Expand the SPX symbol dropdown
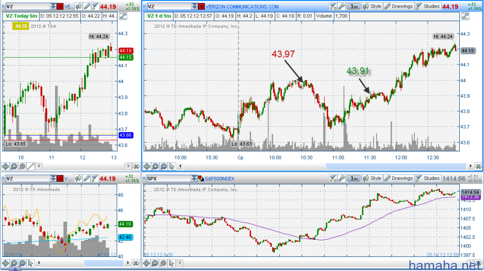The width and height of the screenshot is (484, 271). (x=194, y=178)
